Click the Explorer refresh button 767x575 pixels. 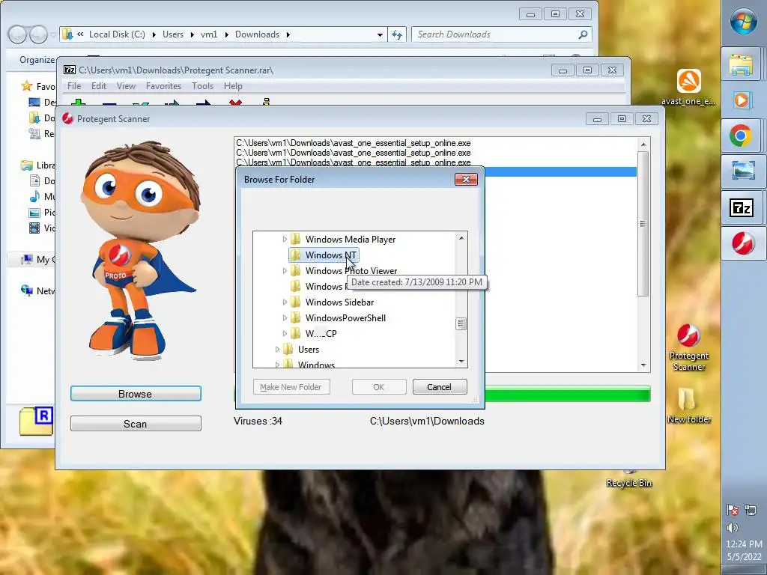coord(397,34)
